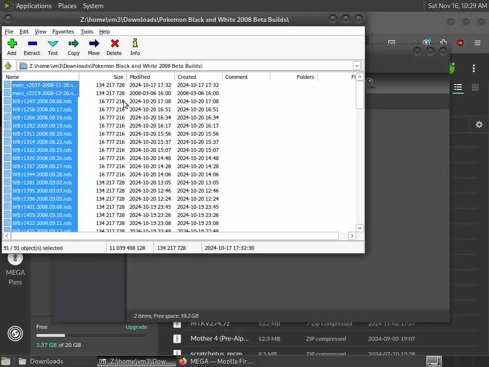Click the scroll-down arrow of the file list
Image resolution: width=489 pixels, height=367 pixels.
[x=360, y=228]
